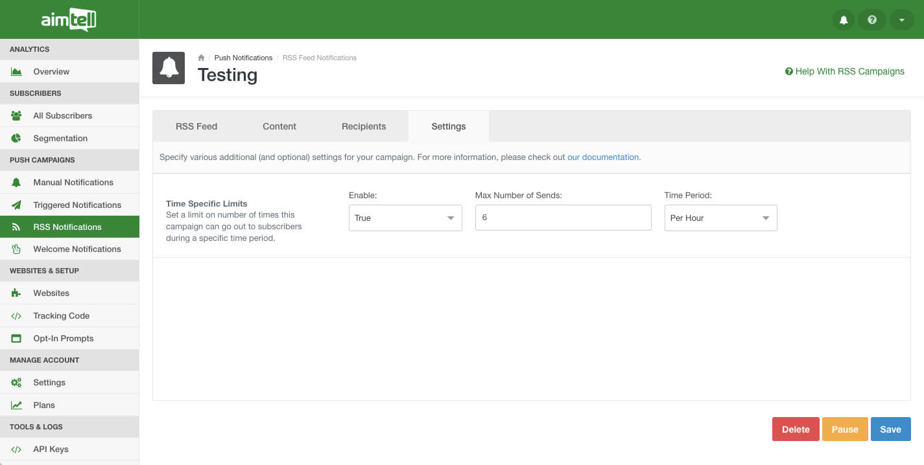This screenshot has width=924, height=465.
Task: Click the Plans line chart icon
Action: (16, 405)
